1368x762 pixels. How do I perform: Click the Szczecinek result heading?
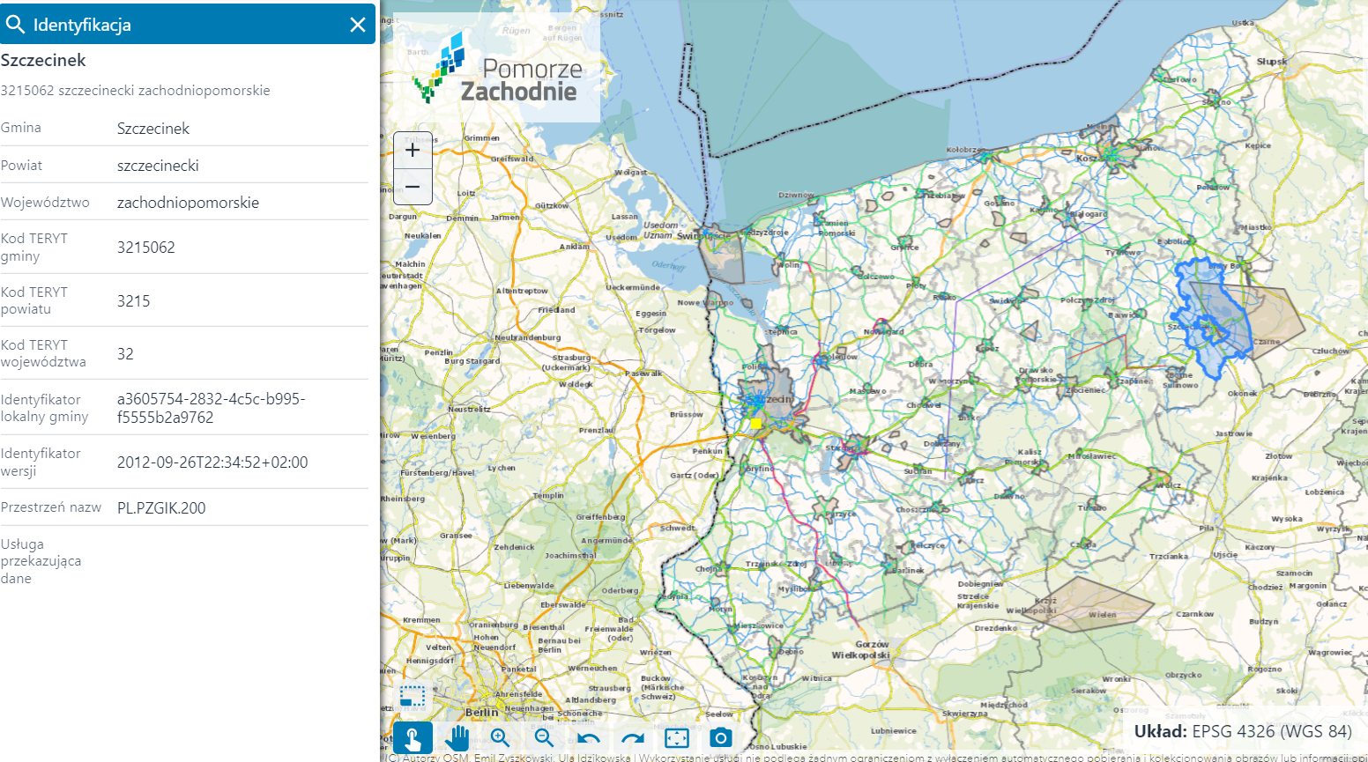43,60
